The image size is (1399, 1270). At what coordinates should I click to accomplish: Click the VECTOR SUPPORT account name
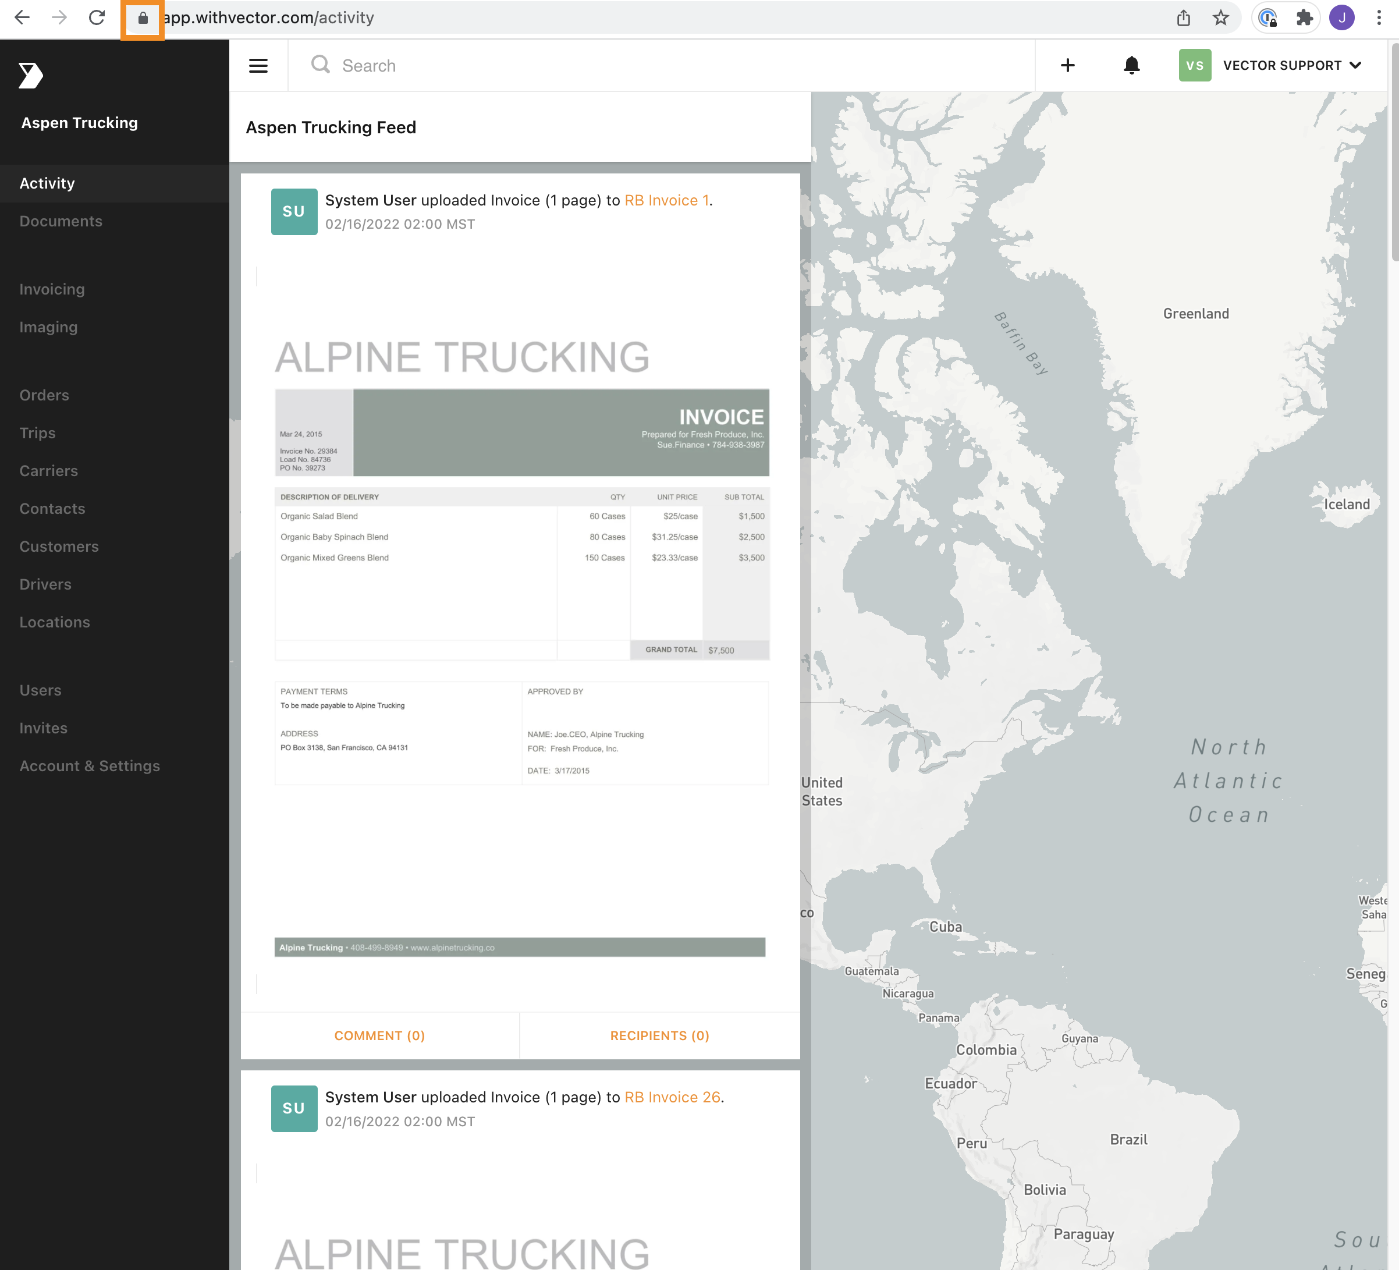pos(1283,65)
